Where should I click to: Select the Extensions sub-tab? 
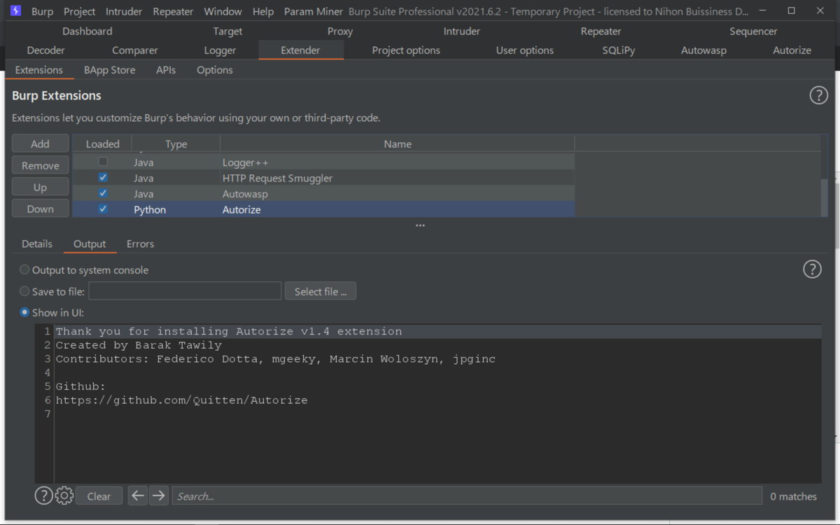(39, 70)
